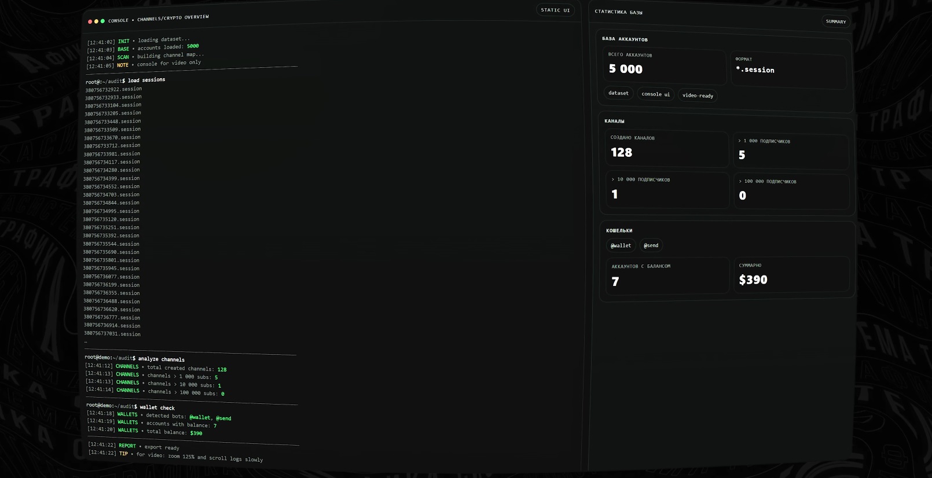Viewport: 932px width, 478px height.
Task: Click the 'CONSOLE • CHANNELS/CRYPTO OVERVIEW' title
Action: (159, 19)
